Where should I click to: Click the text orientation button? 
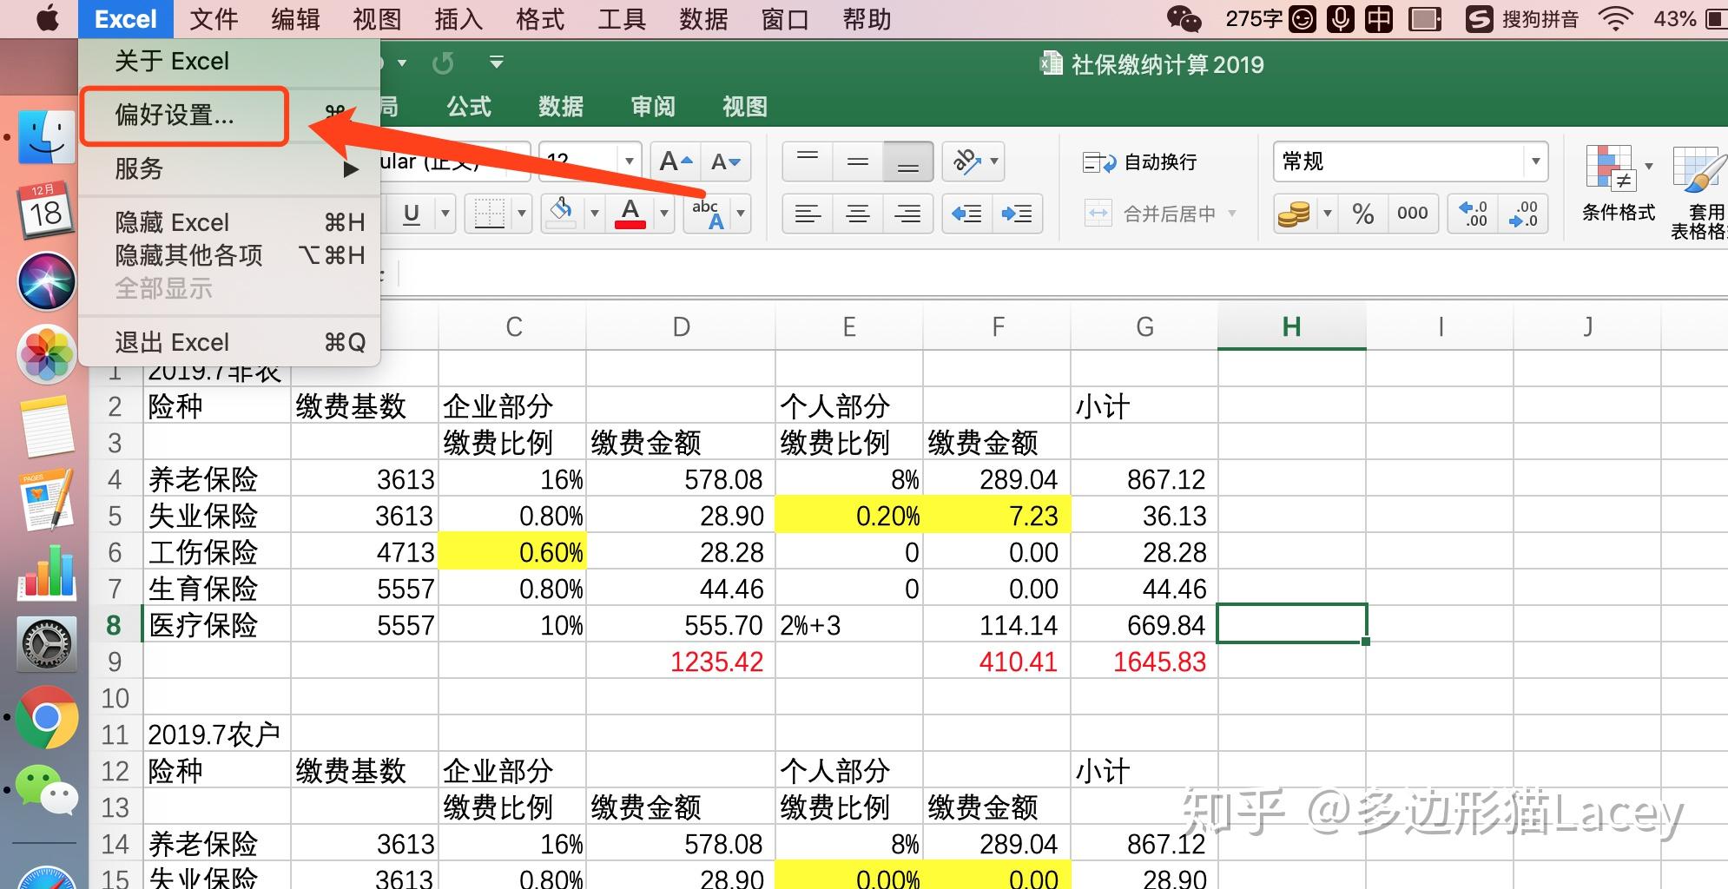point(965,161)
